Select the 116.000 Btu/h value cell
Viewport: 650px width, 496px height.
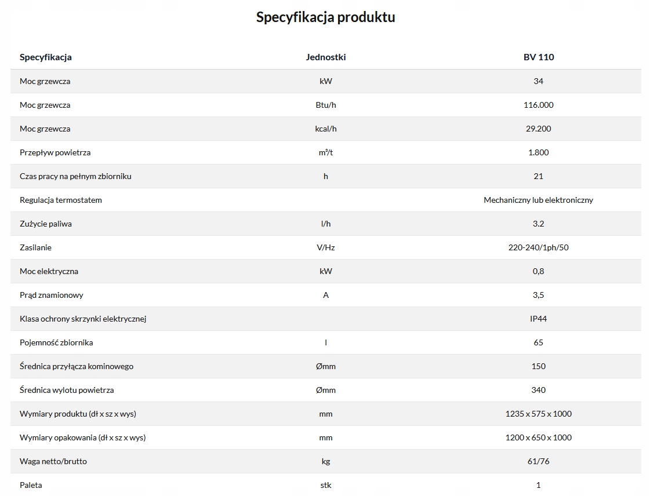(538, 105)
